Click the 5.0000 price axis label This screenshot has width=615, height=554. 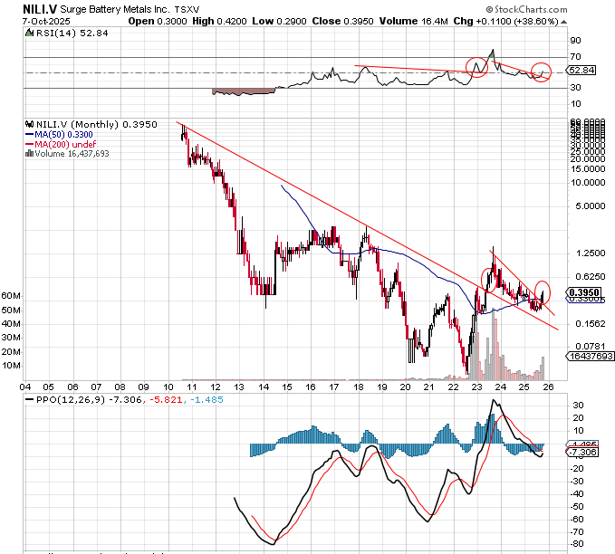coord(591,206)
